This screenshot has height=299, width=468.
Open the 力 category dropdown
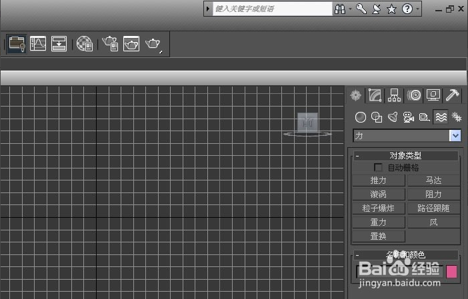(455, 136)
